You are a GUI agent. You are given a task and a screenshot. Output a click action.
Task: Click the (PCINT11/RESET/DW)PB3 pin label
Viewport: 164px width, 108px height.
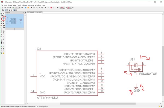[x=79, y=54]
